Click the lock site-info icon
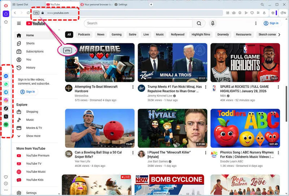This screenshot has width=289, height=196. tap(43, 13)
